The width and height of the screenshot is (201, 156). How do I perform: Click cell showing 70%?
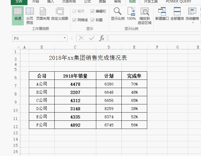coord(134,84)
